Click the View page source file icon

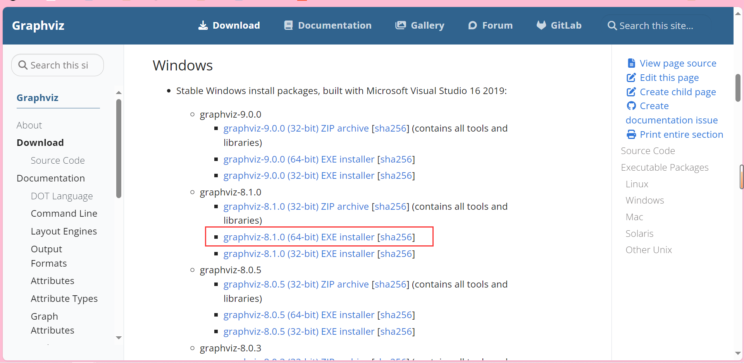tap(631, 63)
